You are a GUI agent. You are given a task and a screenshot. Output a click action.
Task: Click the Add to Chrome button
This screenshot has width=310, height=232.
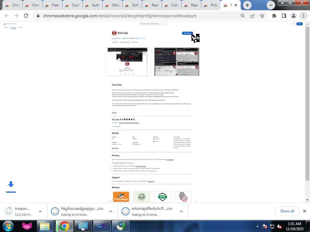click(x=187, y=33)
